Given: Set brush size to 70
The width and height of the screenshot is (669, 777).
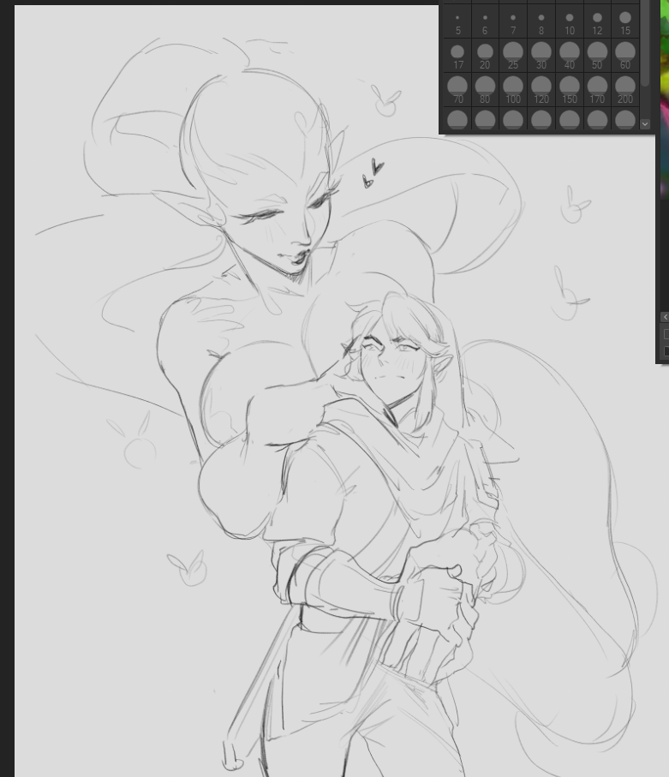Looking at the screenshot, I should pos(457,89).
